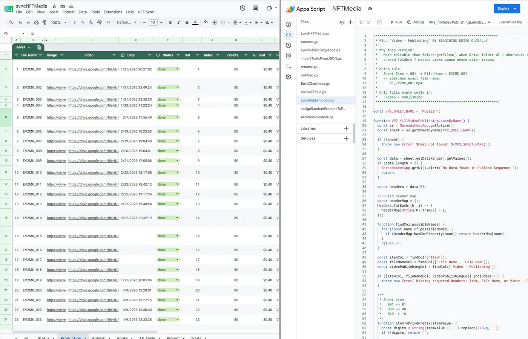Open the version history clock icon
Image resolution: width=528 pixels, height=339 pixels.
click(243, 8)
